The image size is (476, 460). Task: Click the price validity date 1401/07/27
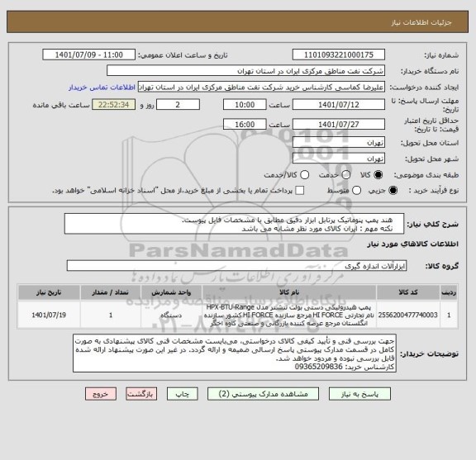339,125
